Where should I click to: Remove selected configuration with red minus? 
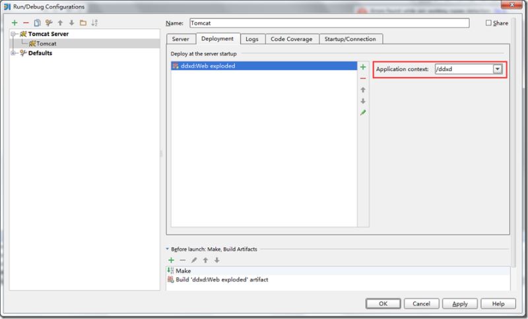tap(26, 23)
